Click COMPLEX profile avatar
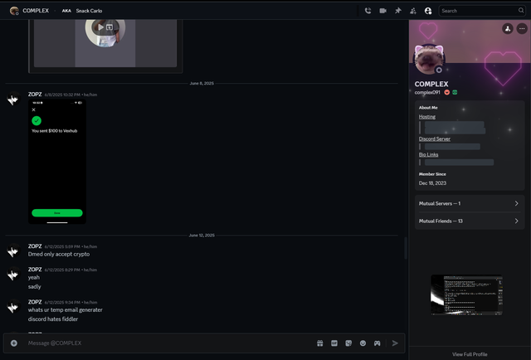Viewport: 531px width, 360px height. [x=429, y=59]
